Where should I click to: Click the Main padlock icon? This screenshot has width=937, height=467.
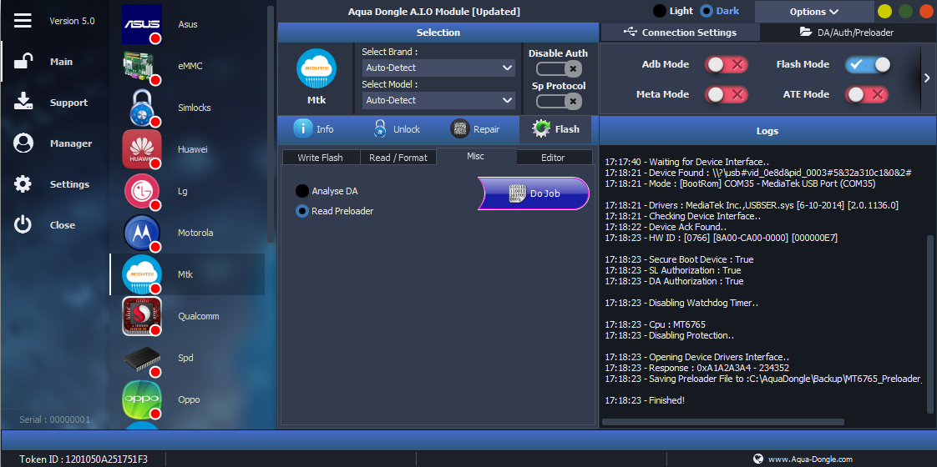click(x=23, y=62)
